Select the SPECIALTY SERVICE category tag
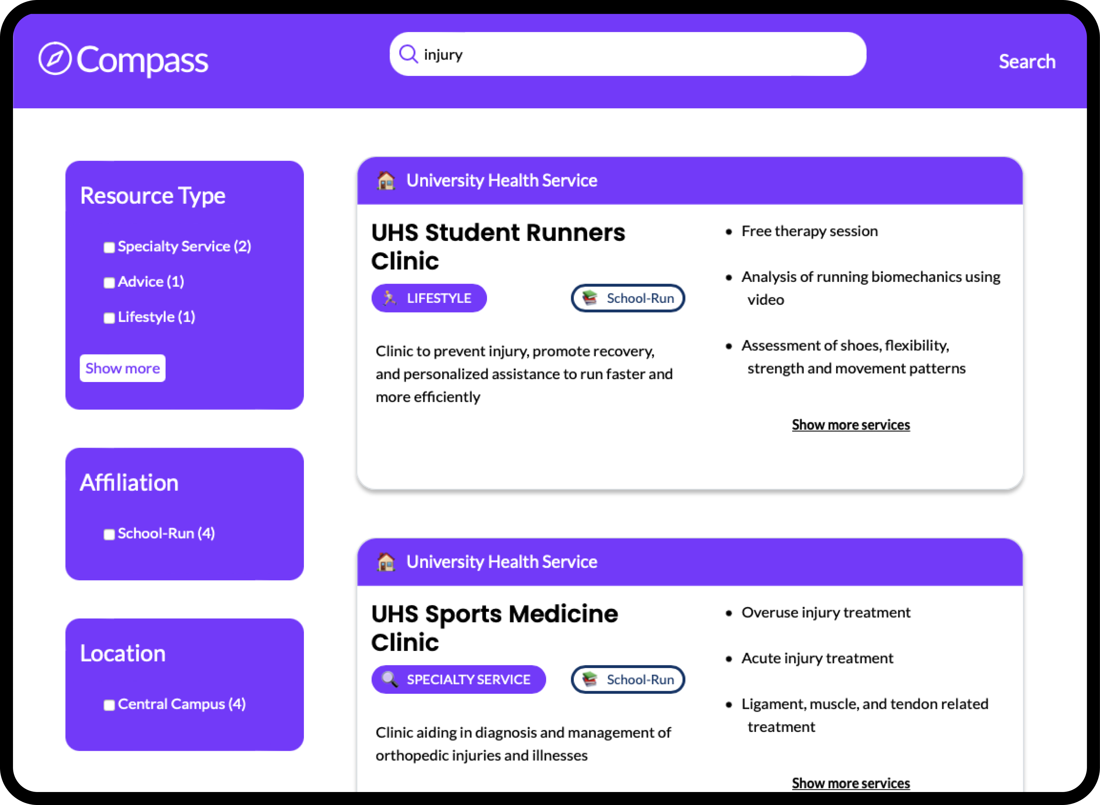 click(x=459, y=679)
